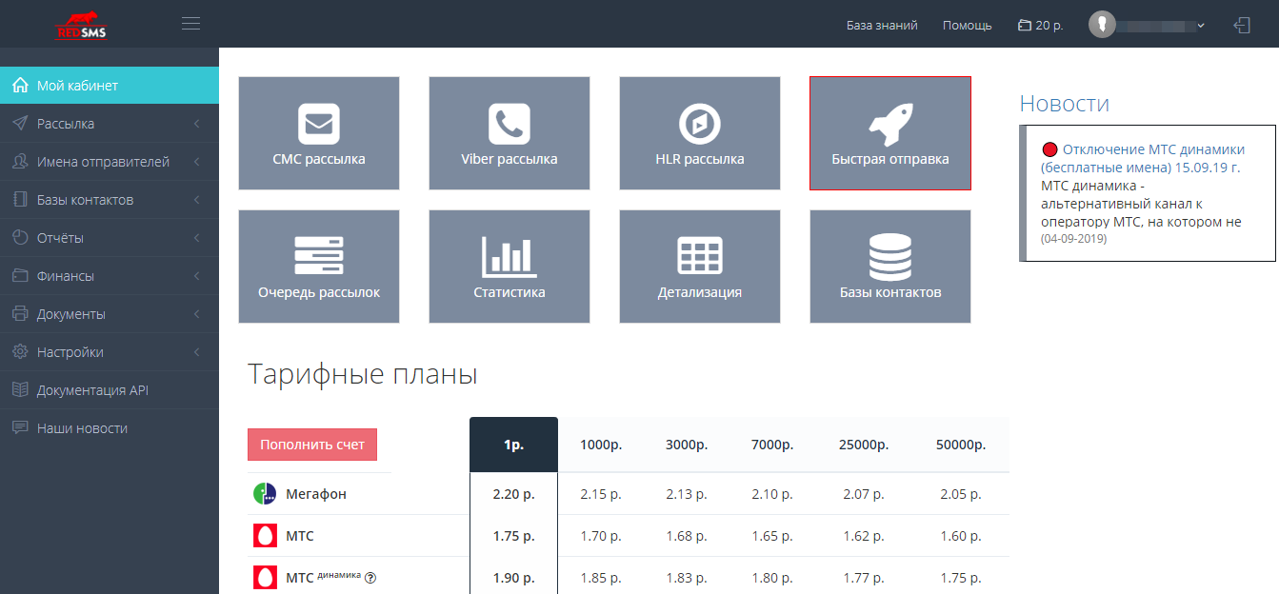Open the wallet balance 20 р.

[x=1040, y=26]
